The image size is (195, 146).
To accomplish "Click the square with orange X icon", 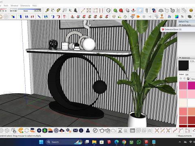I will click(89, 11).
